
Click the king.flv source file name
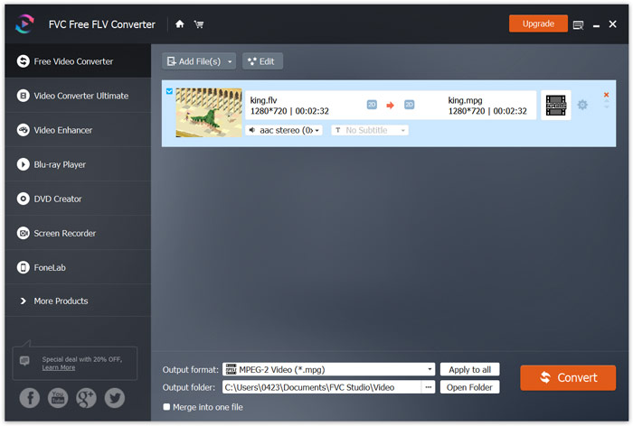tap(264, 100)
